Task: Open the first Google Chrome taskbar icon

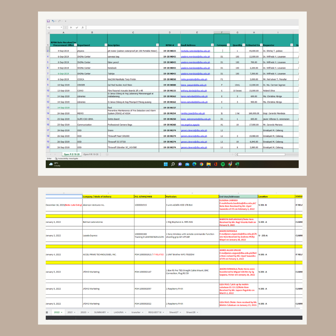Action: [x=201, y=164]
